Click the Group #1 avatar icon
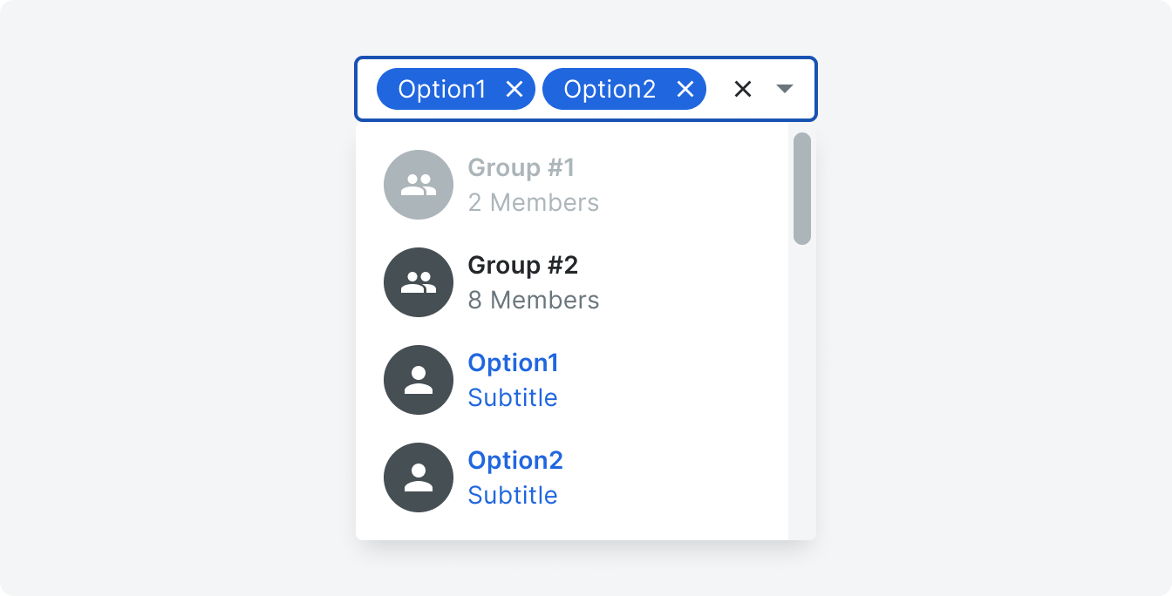 419,185
